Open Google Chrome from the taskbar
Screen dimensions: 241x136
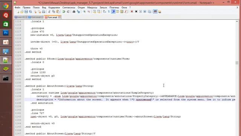tap(6, 6)
